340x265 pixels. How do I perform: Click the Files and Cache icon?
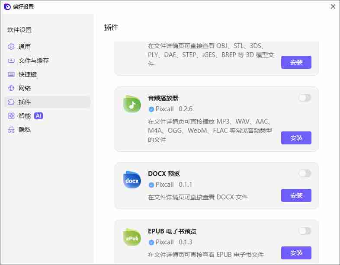pos(12,61)
